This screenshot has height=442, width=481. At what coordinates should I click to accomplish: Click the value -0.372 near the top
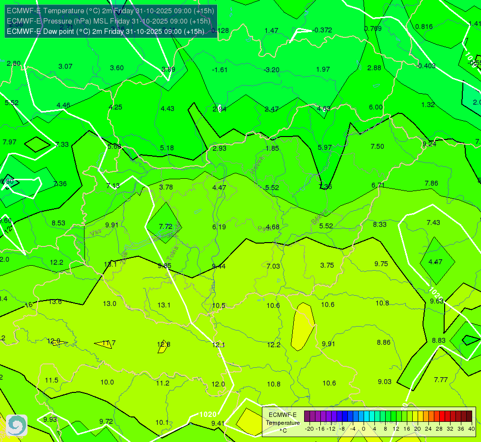pyautogui.click(x=322, y=30)
